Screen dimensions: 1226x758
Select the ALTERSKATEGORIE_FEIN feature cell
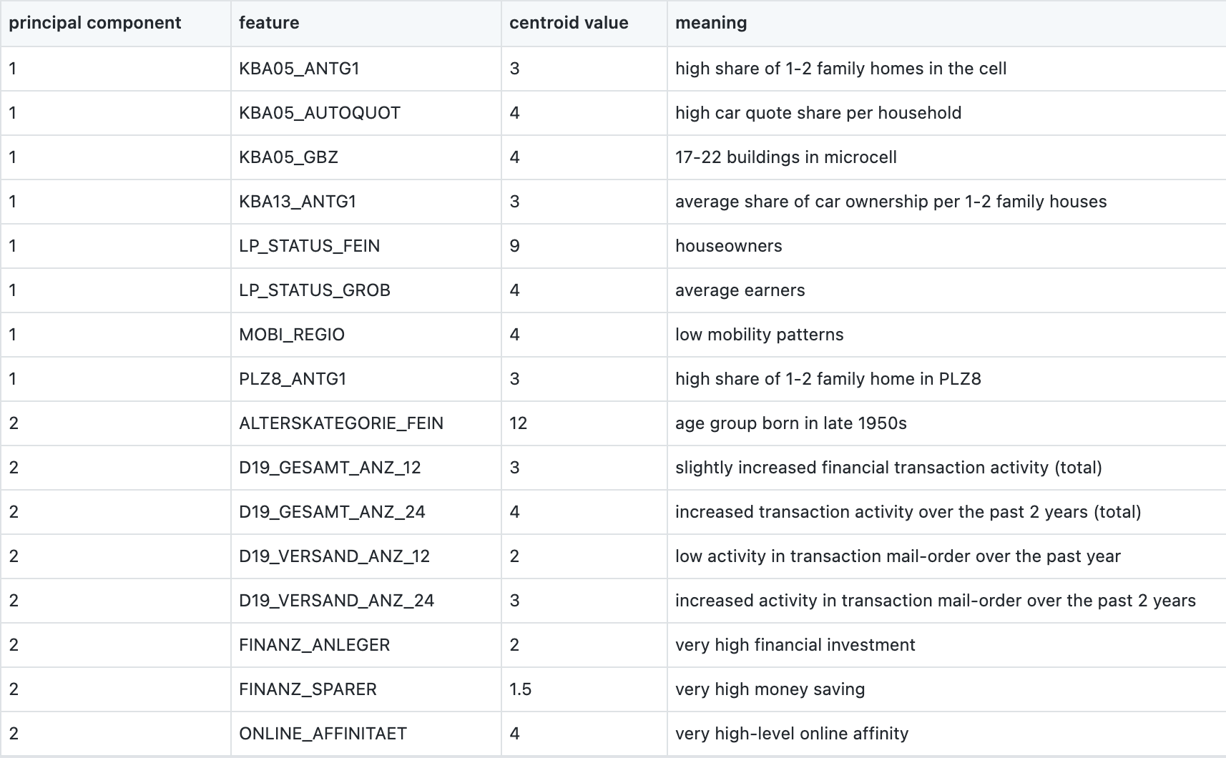click(x=341, y=423)
